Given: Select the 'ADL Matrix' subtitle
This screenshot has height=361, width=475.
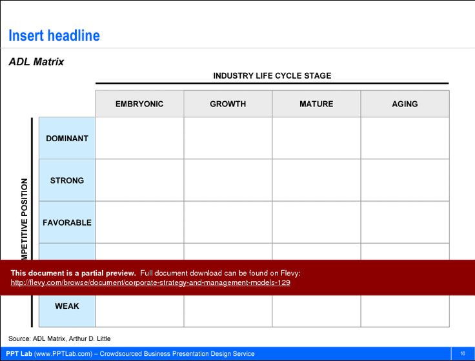Looking at the screenshot, I should [x=36, y=62].
